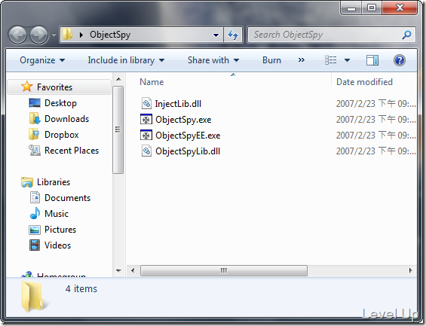Image resolution: width=426 pixels, height=326 pixels.
Task: Click the ObjectSpy.exe file name
Action: coord(183,120)
